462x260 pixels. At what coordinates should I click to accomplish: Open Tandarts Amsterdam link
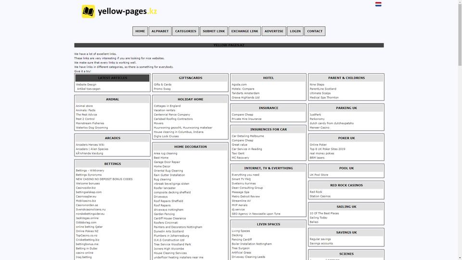click(x=245, y=93)
